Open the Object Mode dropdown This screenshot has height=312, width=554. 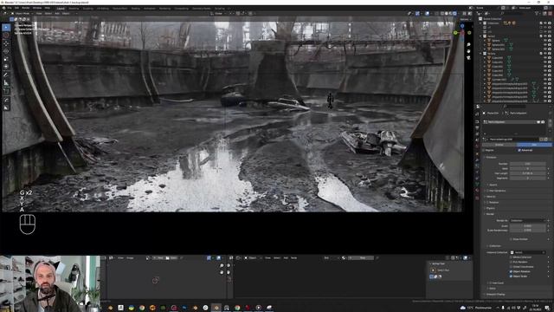pyautogui.click(x=22, y=14)
